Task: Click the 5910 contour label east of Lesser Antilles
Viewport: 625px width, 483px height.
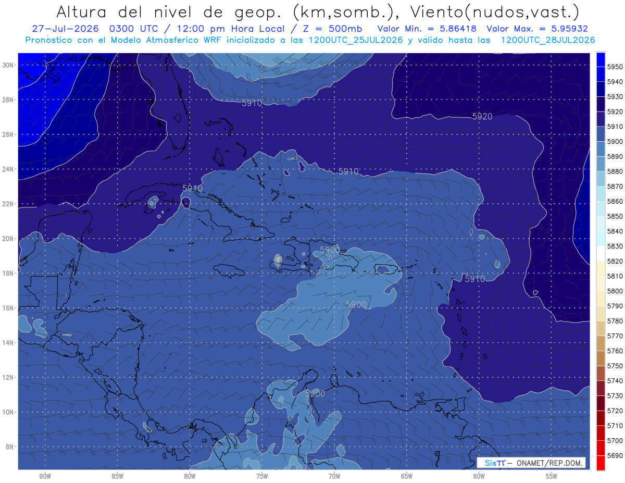Action: [x=474, y=279]
